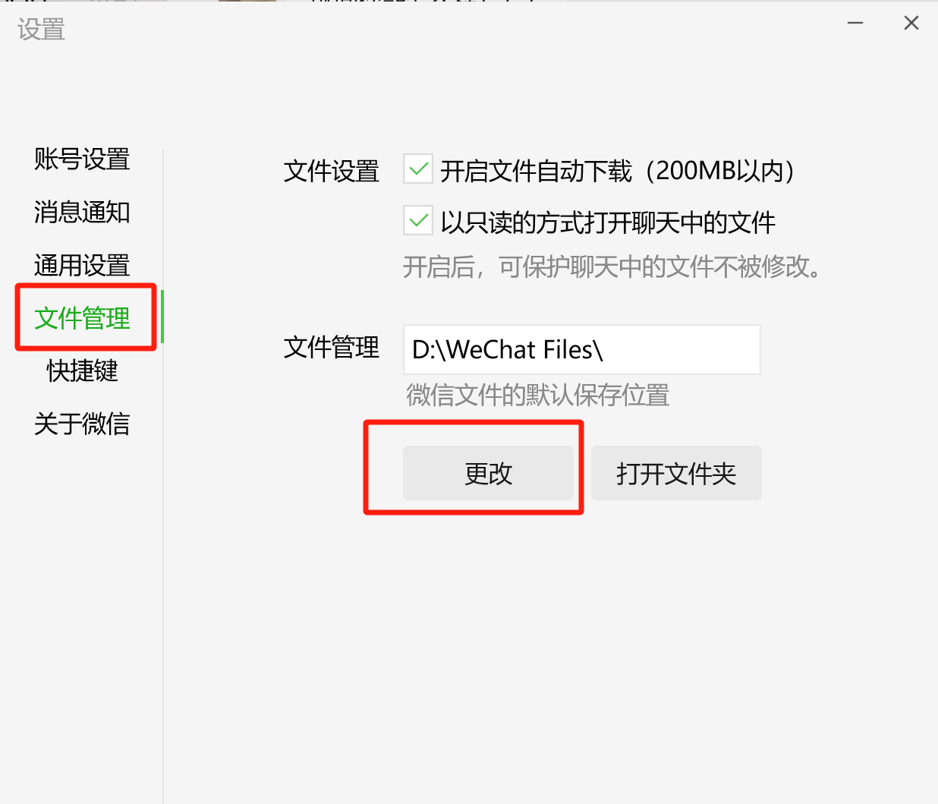The height and width of the screenshot is (804, 938).
Task: Click the 更改 button
Action: [x=488, y=473]
